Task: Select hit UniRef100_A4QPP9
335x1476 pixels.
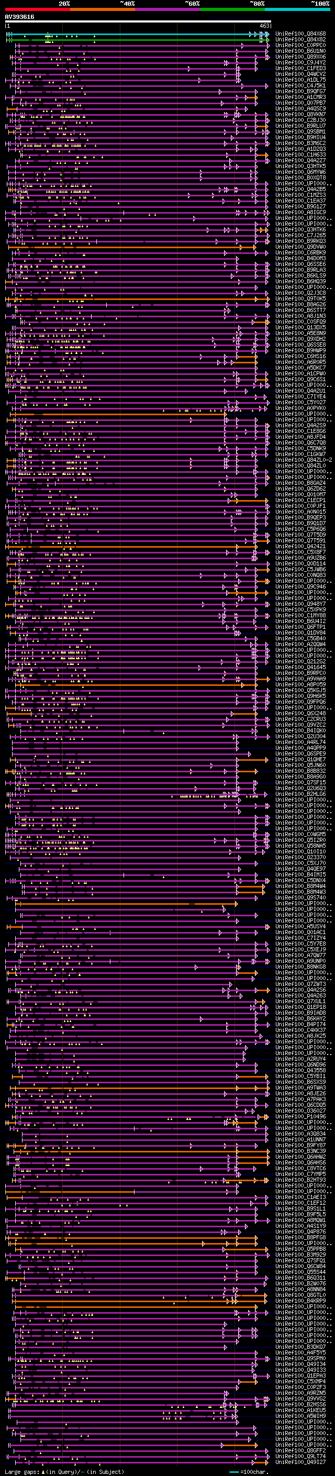Action: (x=300, y=748)
